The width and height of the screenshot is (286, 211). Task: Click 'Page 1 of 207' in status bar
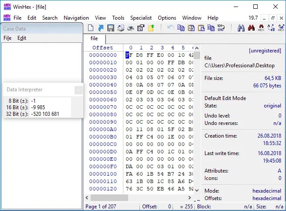[101, 207]
